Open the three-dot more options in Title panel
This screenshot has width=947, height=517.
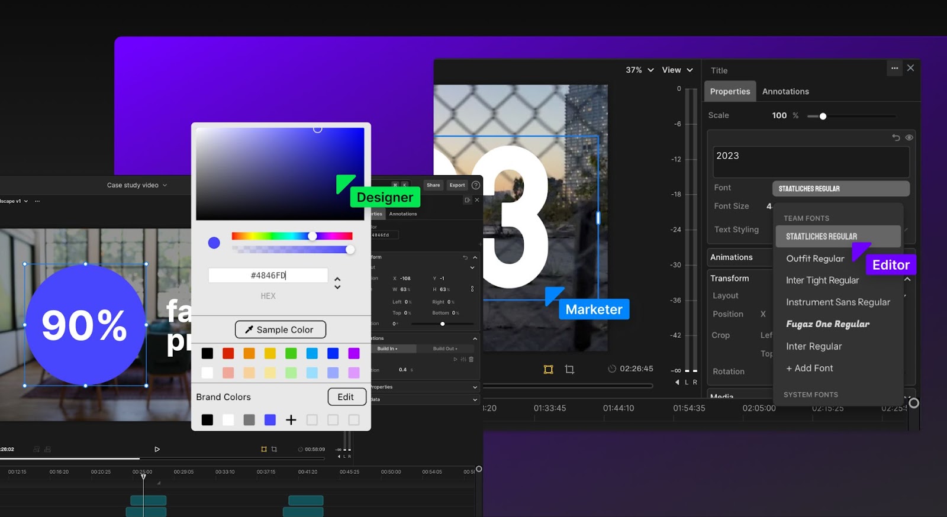click(x=894, y=68)
